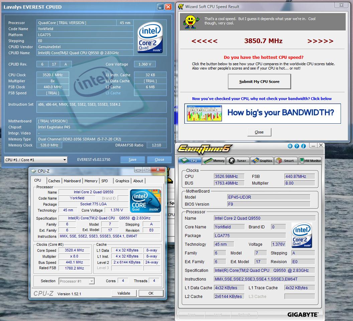The image size is (353, 321).
Task: Click the CPU-Z title bar icon
Action: click(33, 171)
